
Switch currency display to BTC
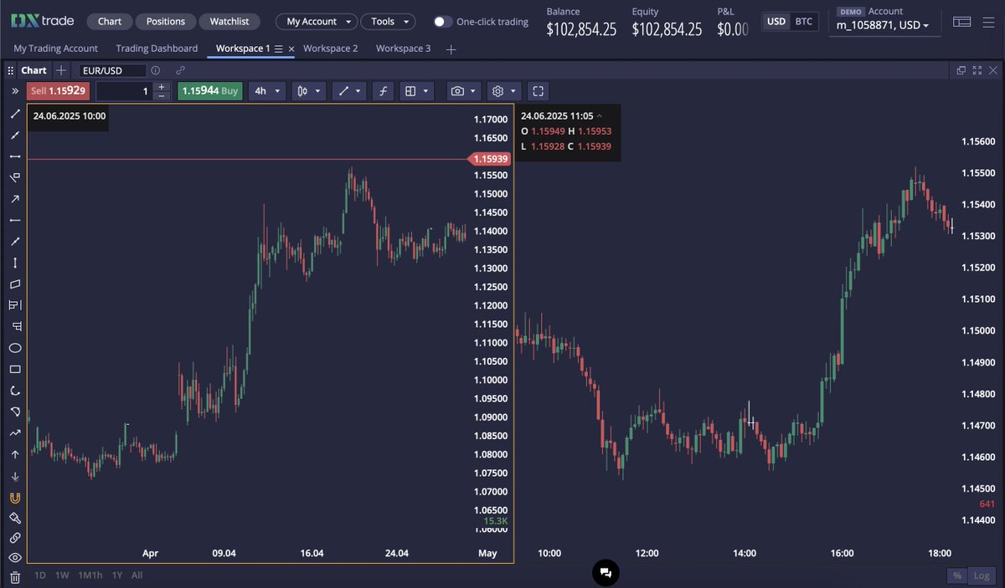pyautogui.click(x=803, y=21)
